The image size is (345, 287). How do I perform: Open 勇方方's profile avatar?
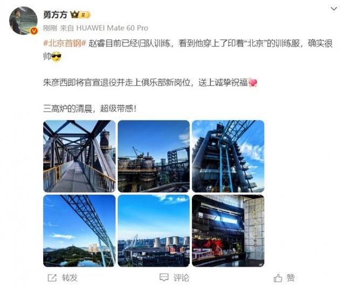point(23,20)
